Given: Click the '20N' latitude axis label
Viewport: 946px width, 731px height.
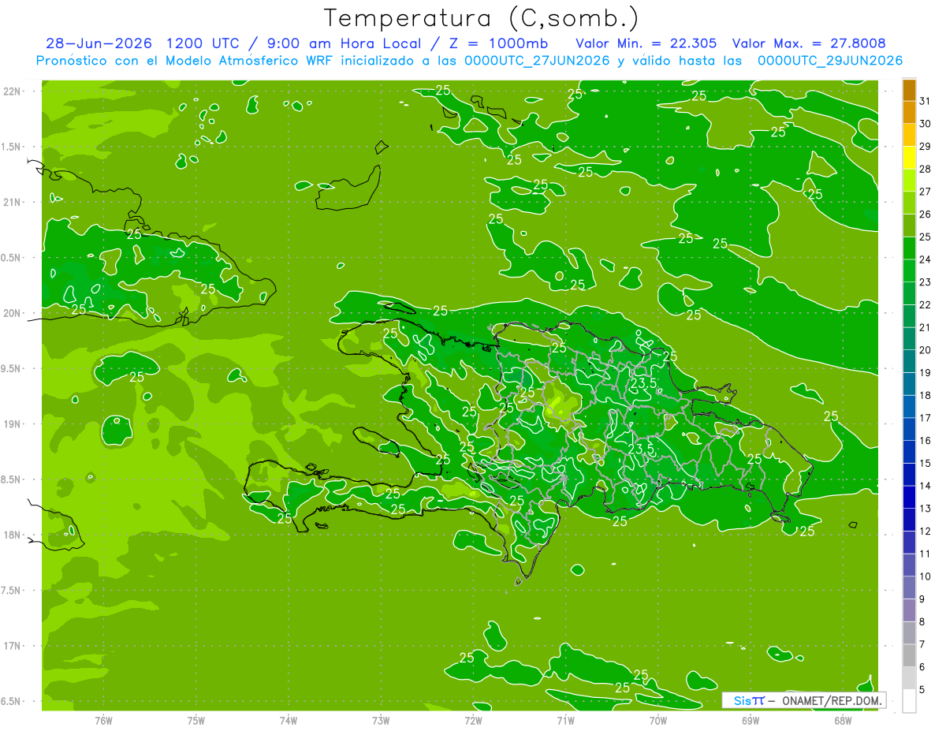Looking at the screenshot, I should [12, 313].
